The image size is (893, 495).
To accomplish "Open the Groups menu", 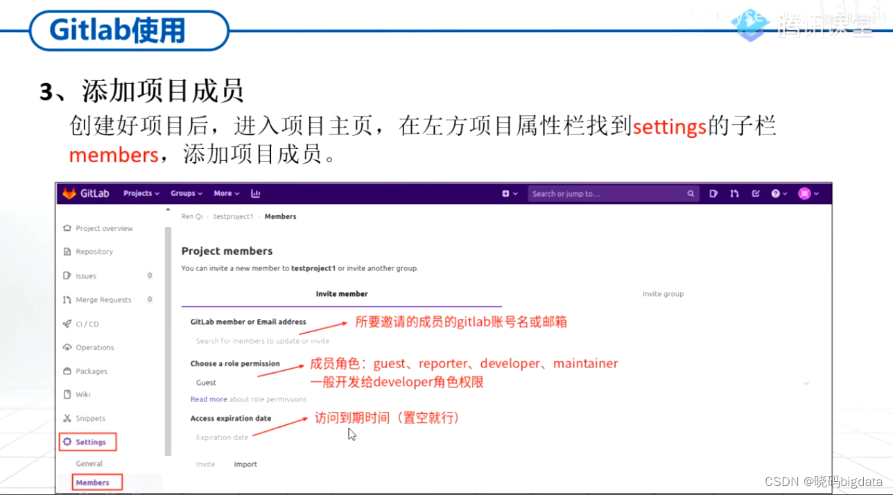I will [186, 193].
